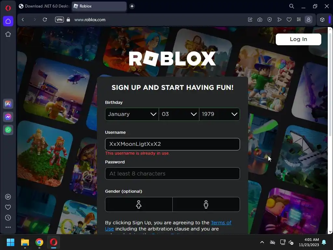Open the ad blocker shield icon
Screen dimensions: 333x250
(x=270, y=20)
